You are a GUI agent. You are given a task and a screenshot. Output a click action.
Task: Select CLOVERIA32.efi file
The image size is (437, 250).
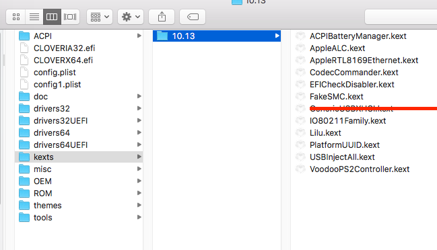pos(79,48)
